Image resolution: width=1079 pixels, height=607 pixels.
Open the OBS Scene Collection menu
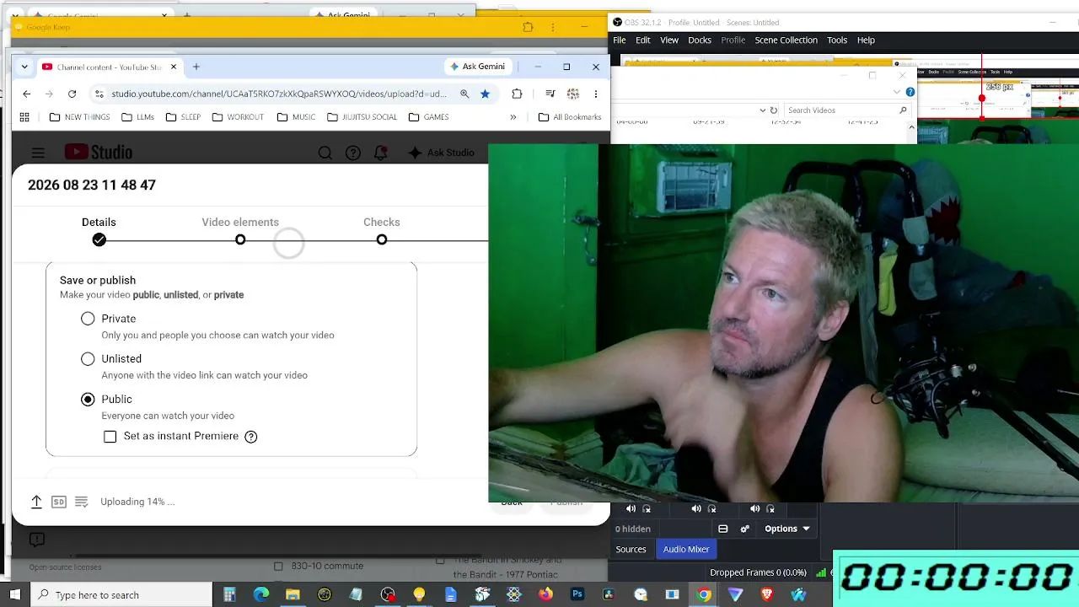786,40
